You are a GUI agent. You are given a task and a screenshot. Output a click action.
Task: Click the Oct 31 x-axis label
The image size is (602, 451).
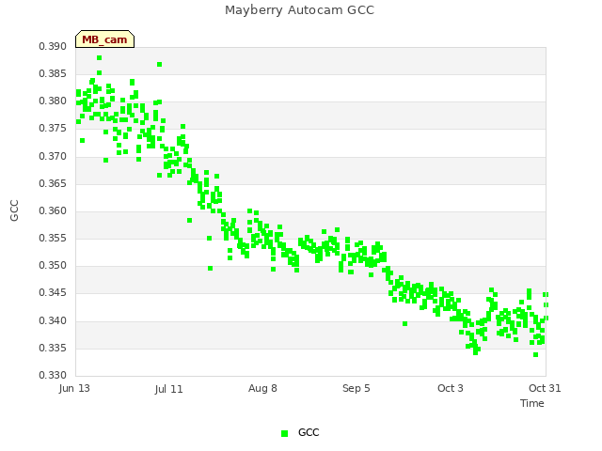click(545, 388)
